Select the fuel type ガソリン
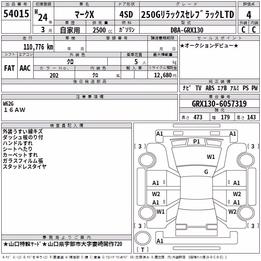Screen dimensions: 261x261 click(x=127, y=30)
